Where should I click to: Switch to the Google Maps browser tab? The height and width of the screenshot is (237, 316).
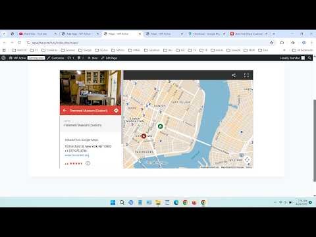pos(207,34)
